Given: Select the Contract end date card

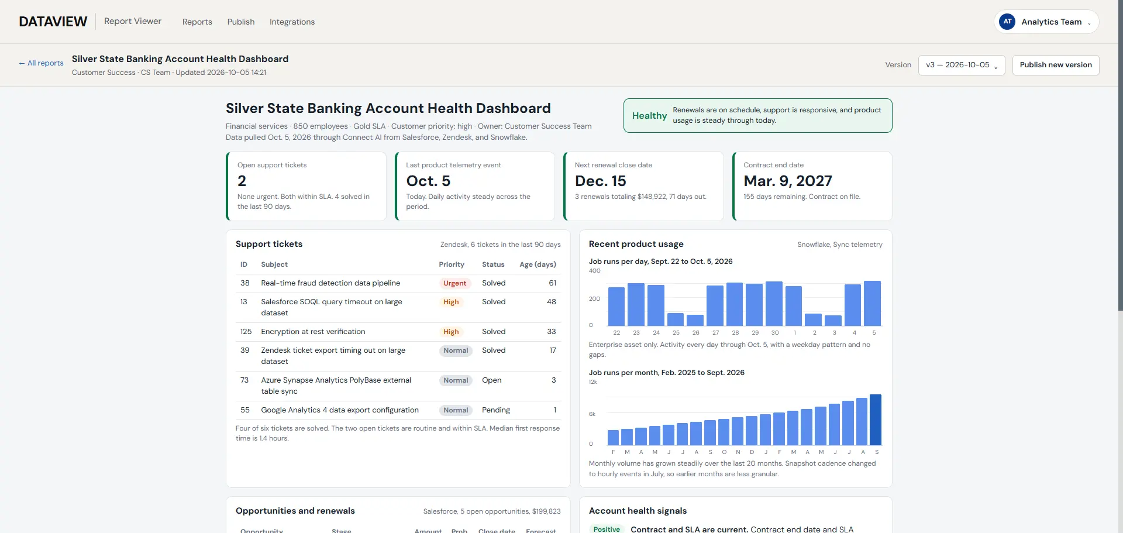Looking at the screenshot, I should [812, 186].
